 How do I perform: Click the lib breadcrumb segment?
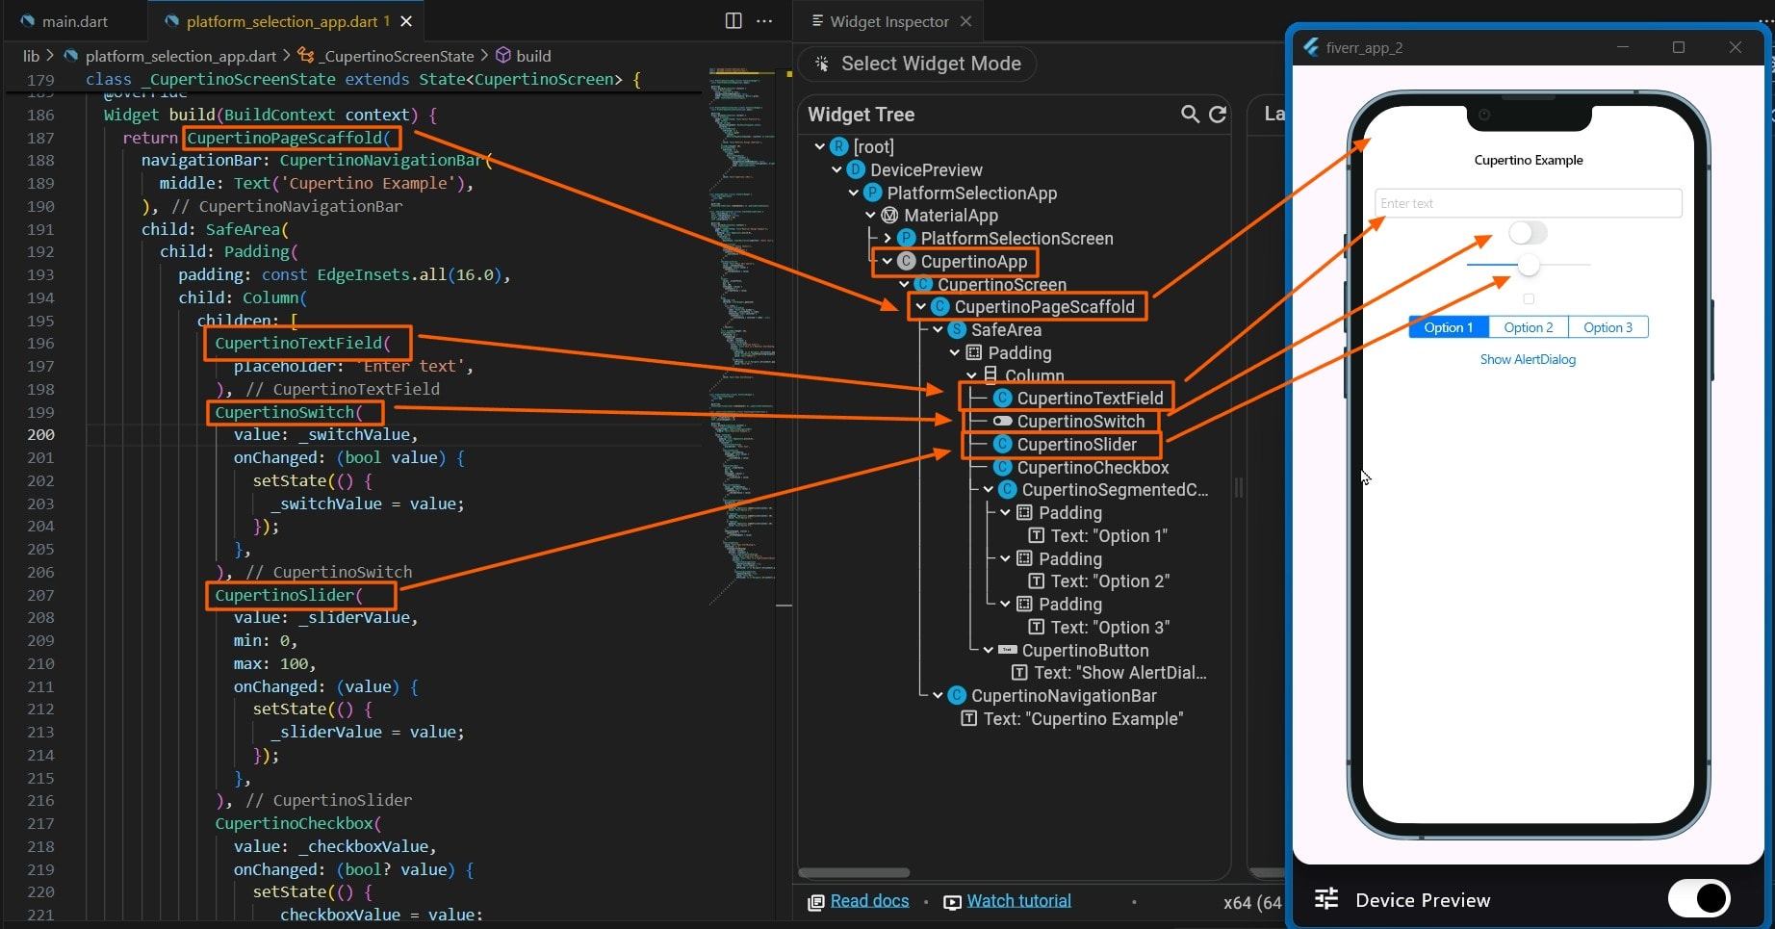pyautogui.click(x=31, y=56)
